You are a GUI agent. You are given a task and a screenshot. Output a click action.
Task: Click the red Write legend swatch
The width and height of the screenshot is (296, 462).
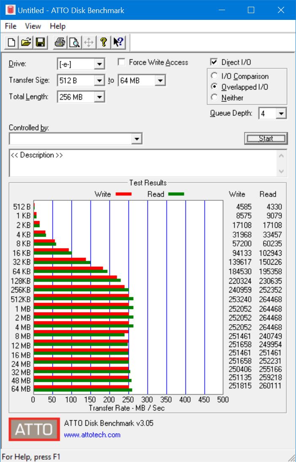pyautogui.click(x=124, y=194)
